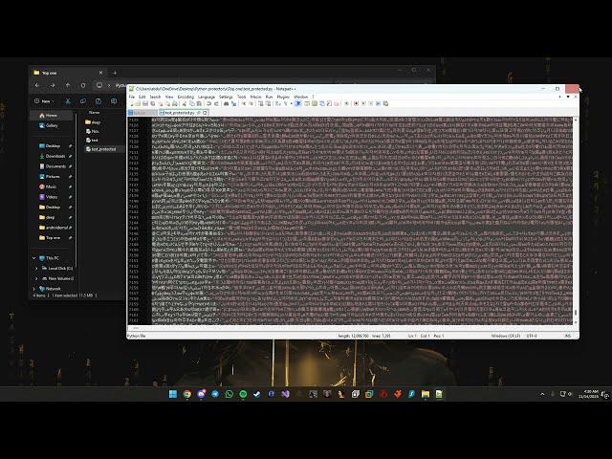Select test_protected file in Explorer list
The width and height of the screenshot is (612, 459).
point(103,149)
